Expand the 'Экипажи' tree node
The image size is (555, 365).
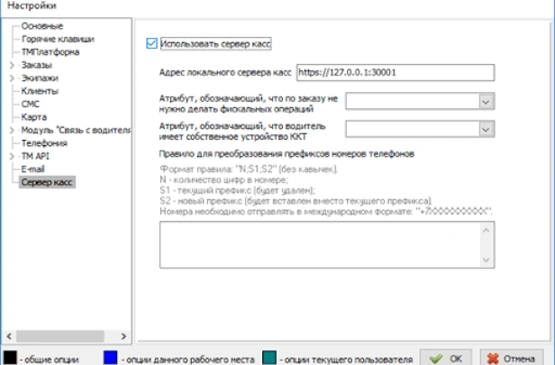[x=12, y=78]
